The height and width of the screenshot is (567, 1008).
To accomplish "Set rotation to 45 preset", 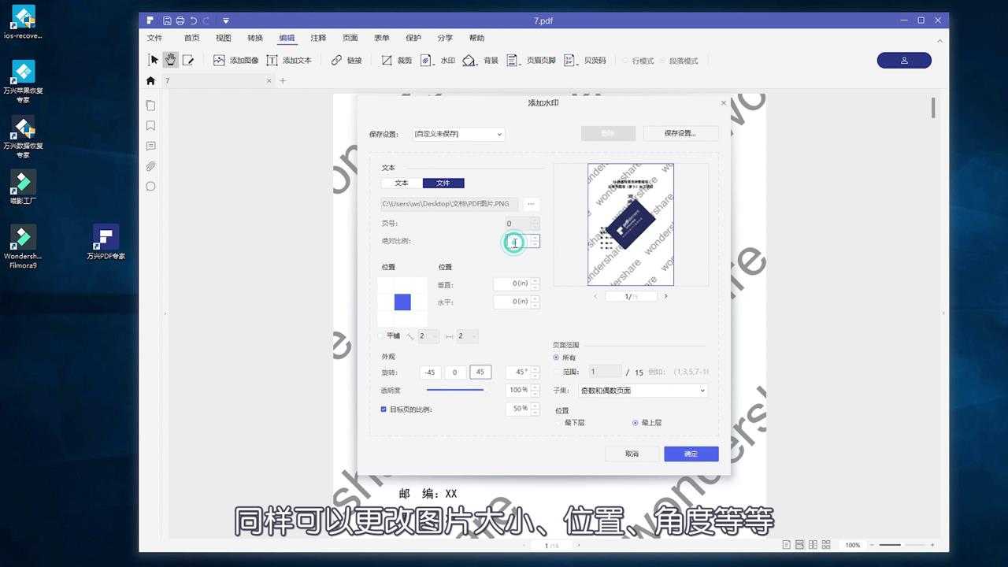I will [x=480, y=372].
